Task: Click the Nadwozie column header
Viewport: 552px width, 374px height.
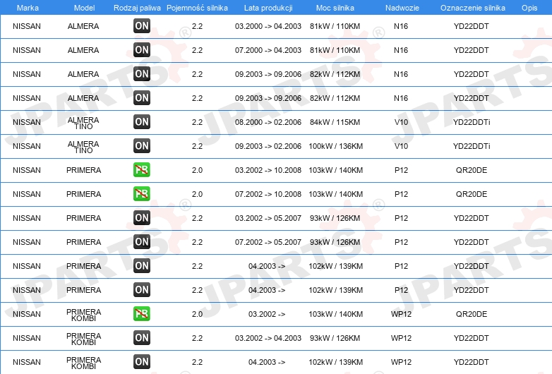Action: (402, 8)
